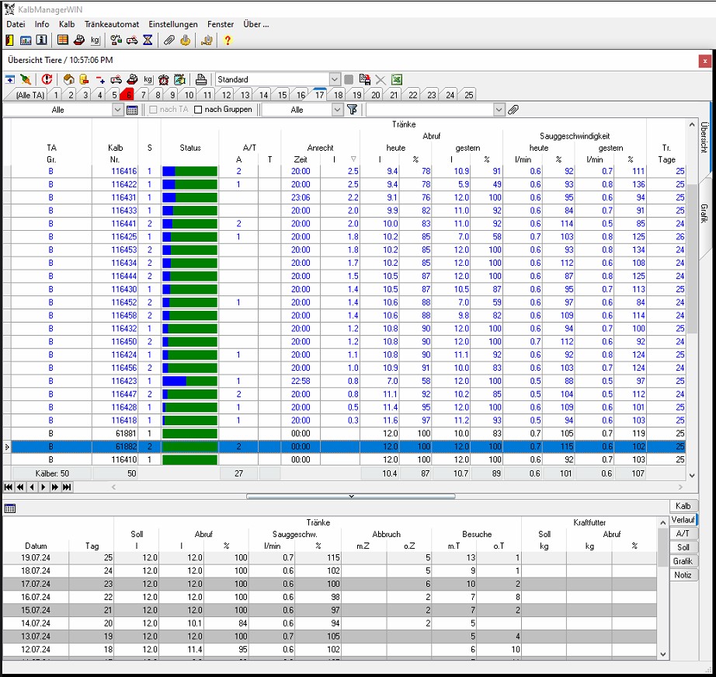Open the Standard layout dropdown
Image resolution: width=716 pixels, height=677 pixels.
(335, 79)
